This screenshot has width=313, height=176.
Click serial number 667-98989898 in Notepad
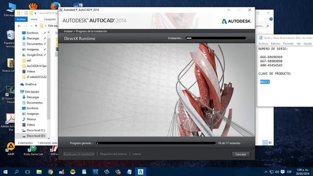[271, 61]
